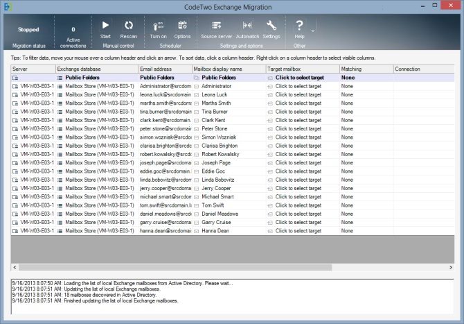Select target mailbox for Leona Luck
This screenshot has height=324, width=464.
coord(298,95)
